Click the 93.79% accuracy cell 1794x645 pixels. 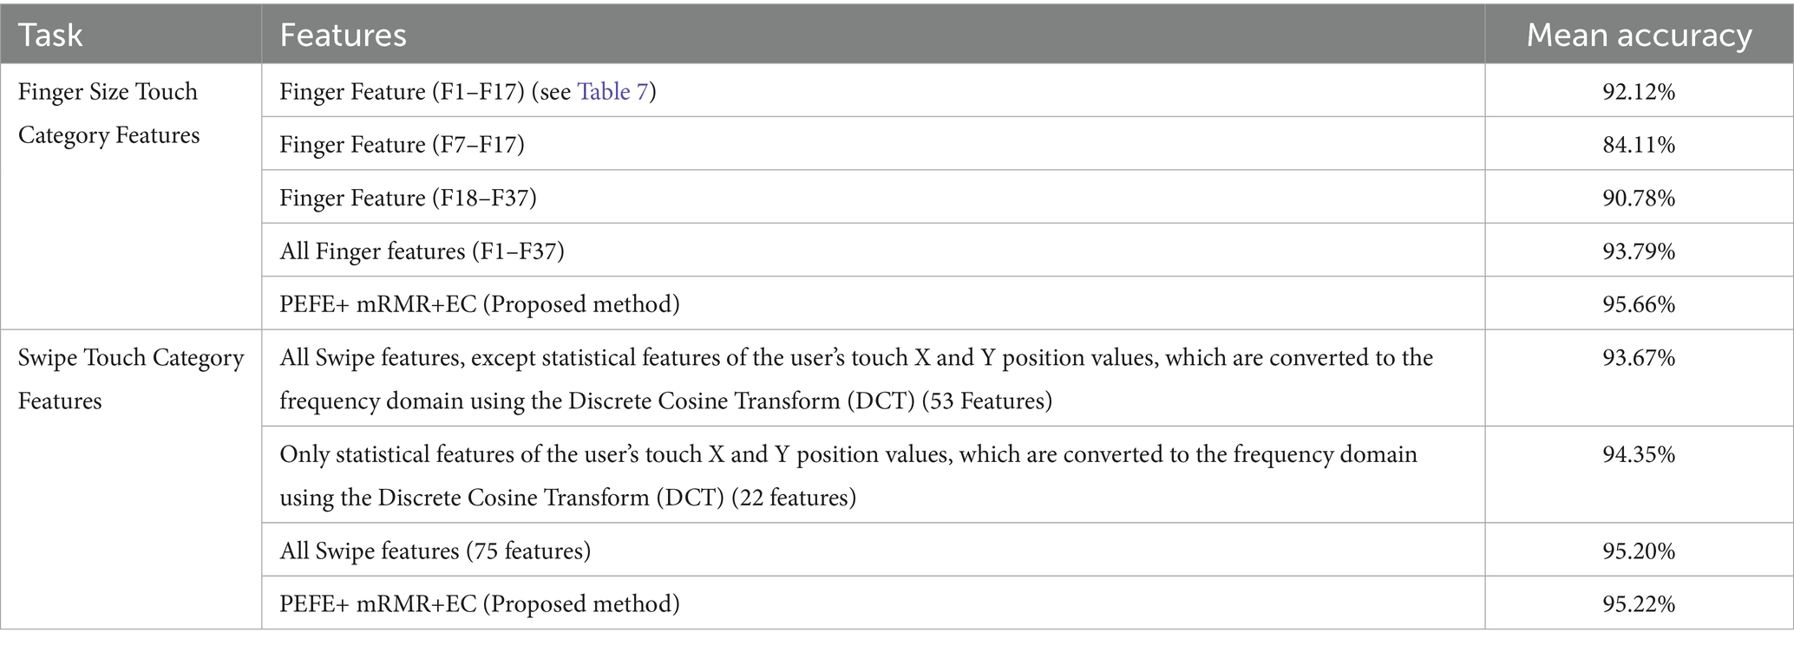[1638, 251]
